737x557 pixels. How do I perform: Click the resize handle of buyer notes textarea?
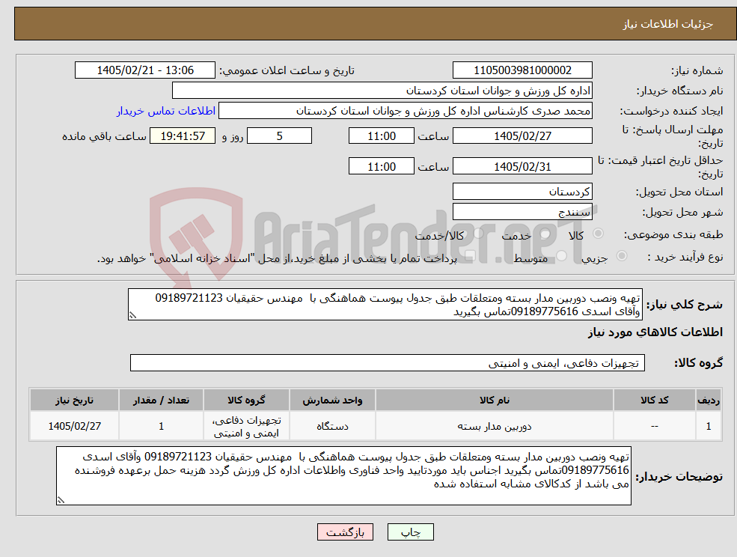pos(61,500)
